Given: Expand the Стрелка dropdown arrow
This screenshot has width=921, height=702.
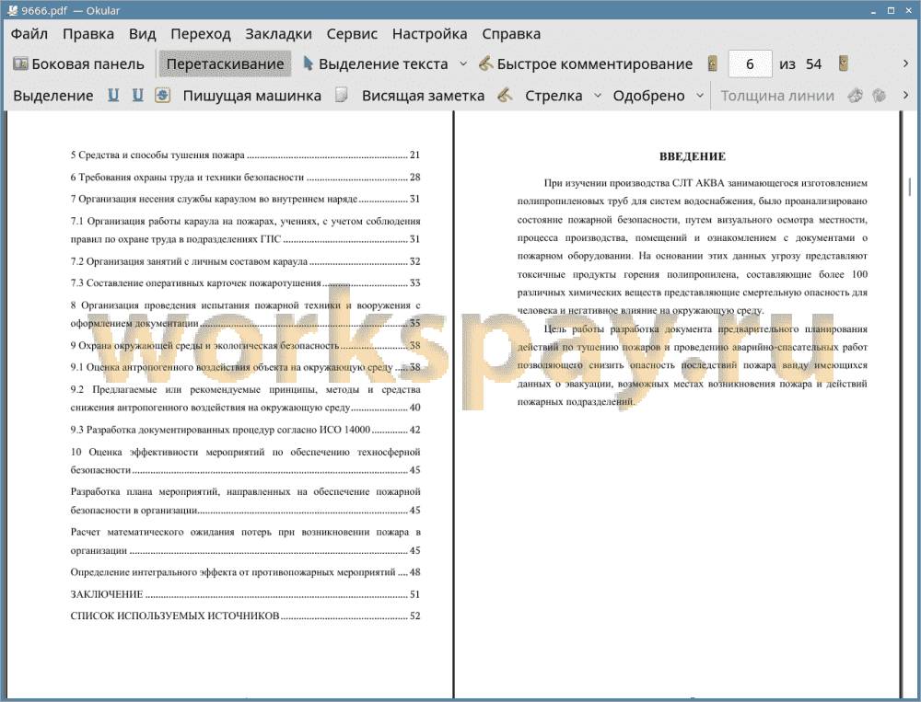Looking at the screenshot, I should click(x=598, y=96).
